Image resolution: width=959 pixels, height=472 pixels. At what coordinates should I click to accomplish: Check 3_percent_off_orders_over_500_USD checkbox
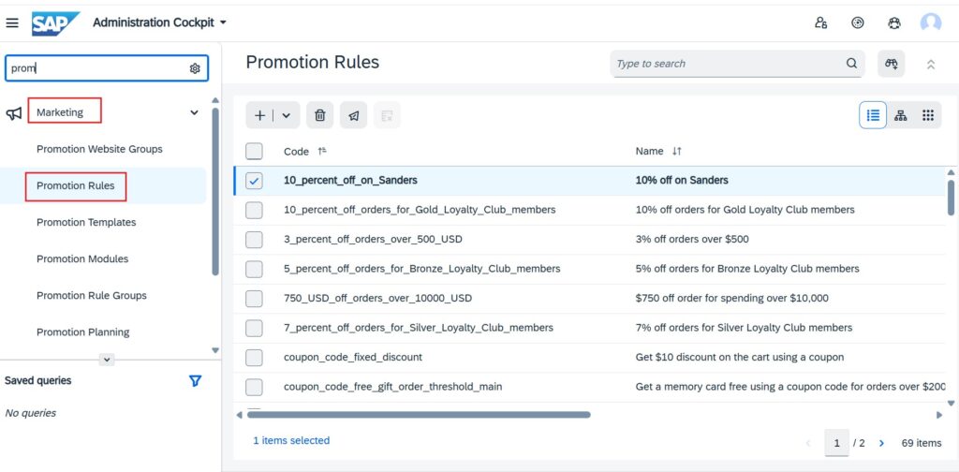point(254,240)
